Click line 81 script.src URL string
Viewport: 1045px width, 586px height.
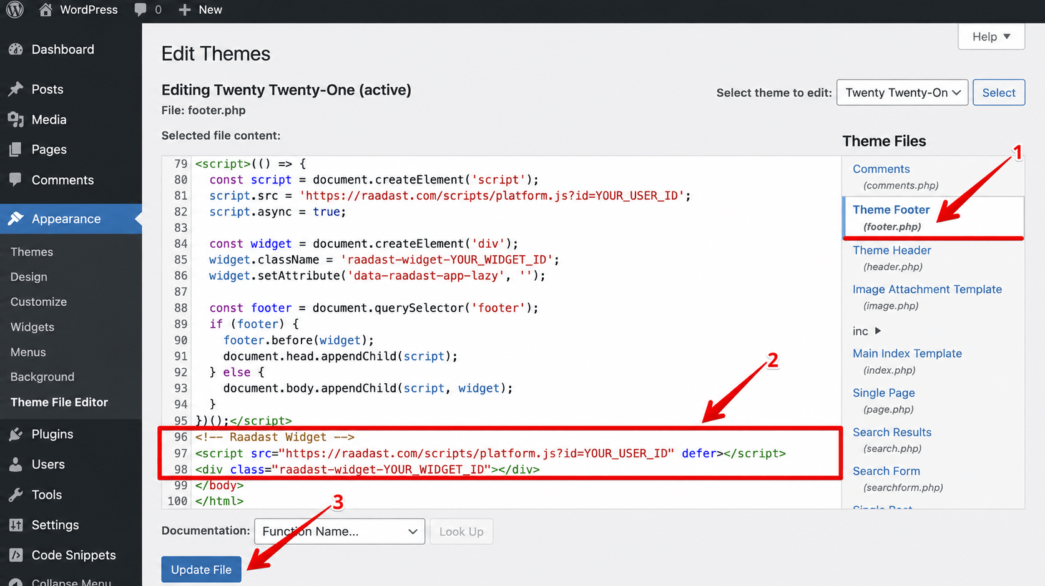point(492,196)
